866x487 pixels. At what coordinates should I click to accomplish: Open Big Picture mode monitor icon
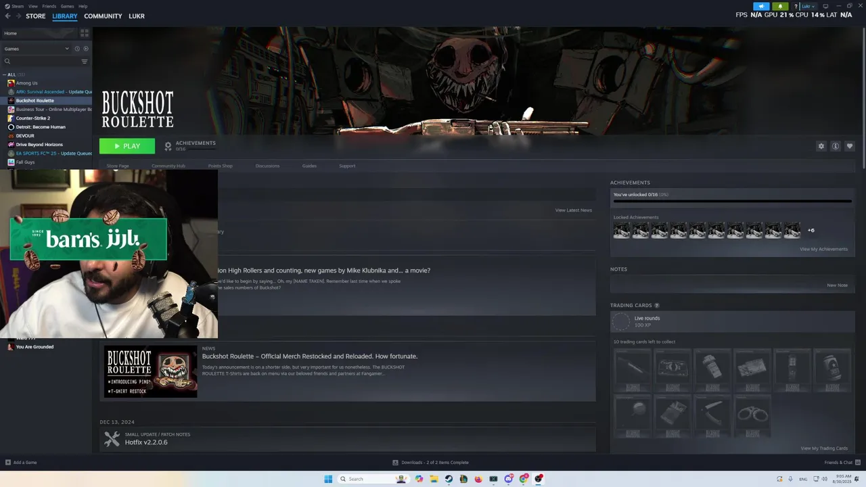pos(825,6)
